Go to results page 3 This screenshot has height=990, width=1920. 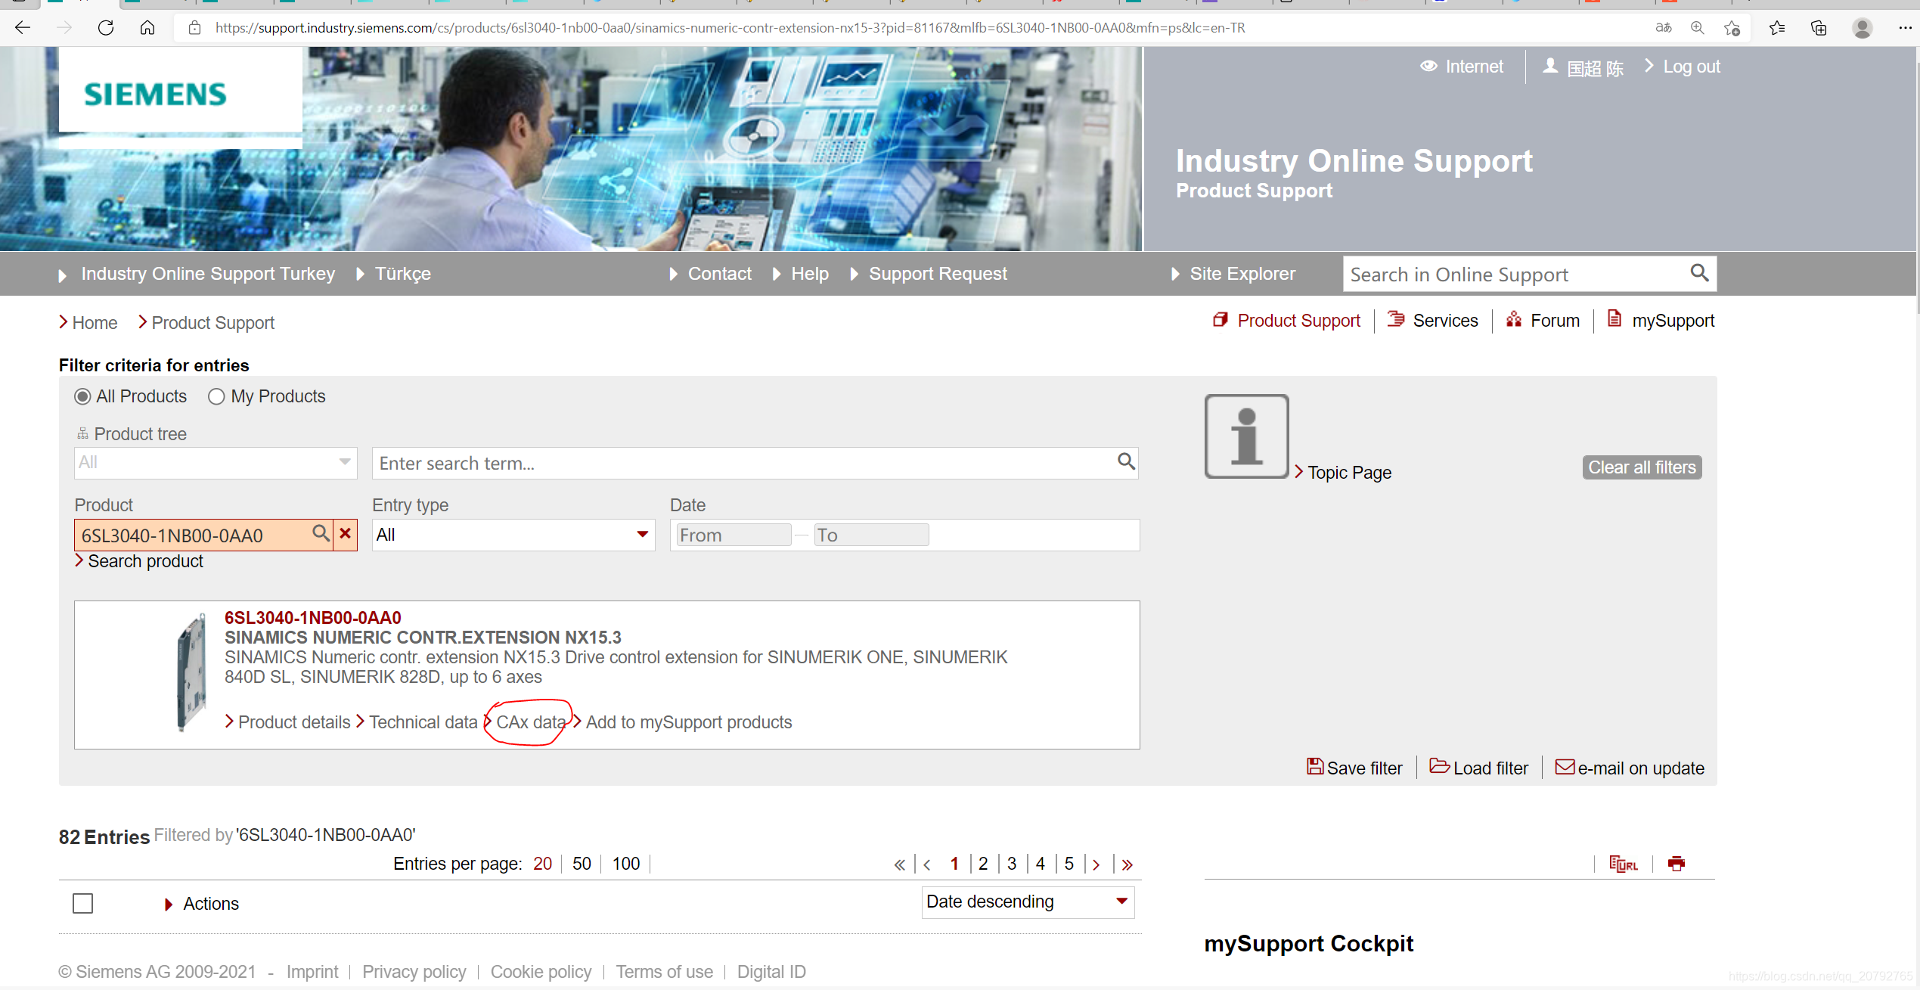click(1012, 864)
